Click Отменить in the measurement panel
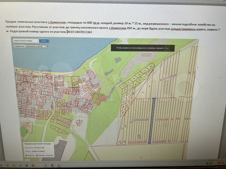Viewport: 226px width, 169px height. pyautogui.click(x=30, y=155)
